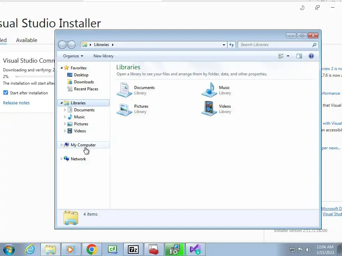Screen dimensions: 342x256
Task: Show the preview pane icon
Action: coord(299,56)
